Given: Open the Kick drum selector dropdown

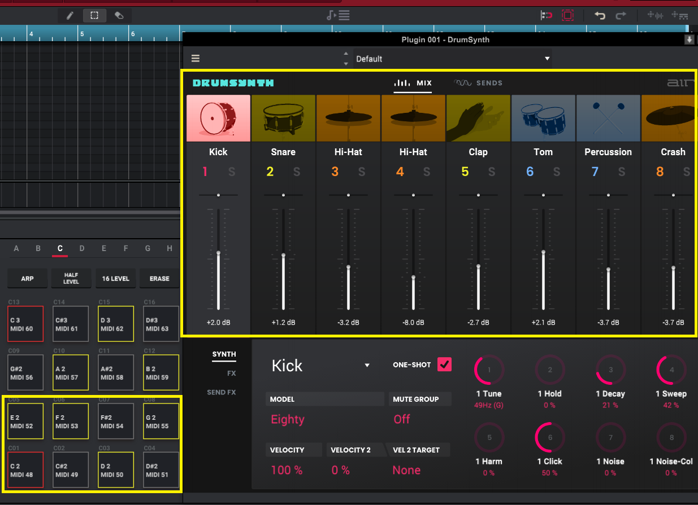Looking at the screenshot, I should coord(321,366).
